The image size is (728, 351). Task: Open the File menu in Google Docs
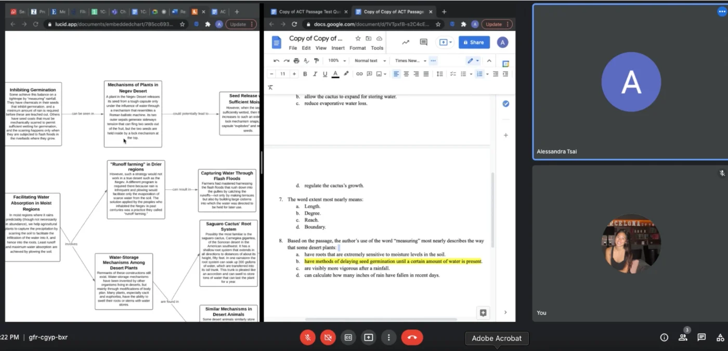click(x=293, y=48)
